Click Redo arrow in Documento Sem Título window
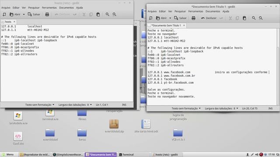Image resolution: width=280 pixels, height=157 pixels. tap(221, 18)
